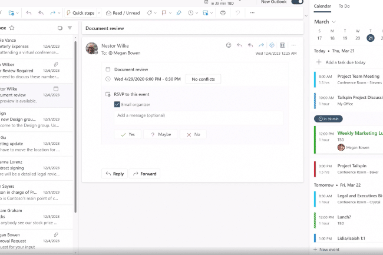The width and height of the screenshot is (383, 255).
Task: Tick the checkbox beside Document review title
Action: pyautogui.click(x=108, y=69)
